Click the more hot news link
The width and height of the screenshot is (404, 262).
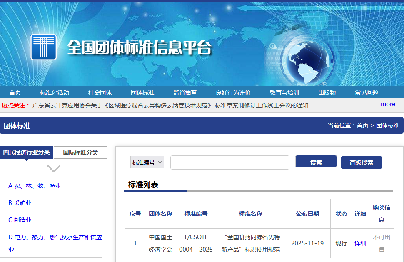click(x=388, y=104)
